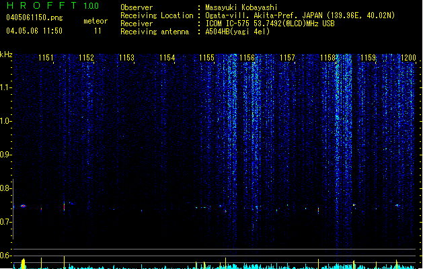Screen dimensions: 423x269
Task: Click the 1.0 kHz axis tick label
Action: (x=5, y=121)
